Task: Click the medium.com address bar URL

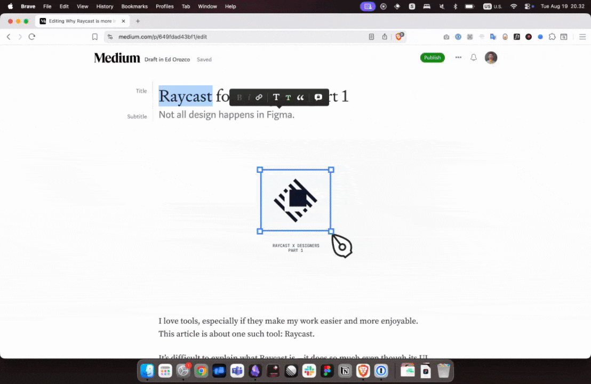Action: coord(163,37)
